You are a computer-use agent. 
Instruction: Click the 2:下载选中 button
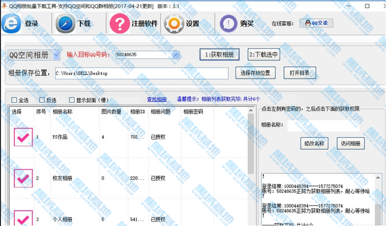click(x=263, y=55)
